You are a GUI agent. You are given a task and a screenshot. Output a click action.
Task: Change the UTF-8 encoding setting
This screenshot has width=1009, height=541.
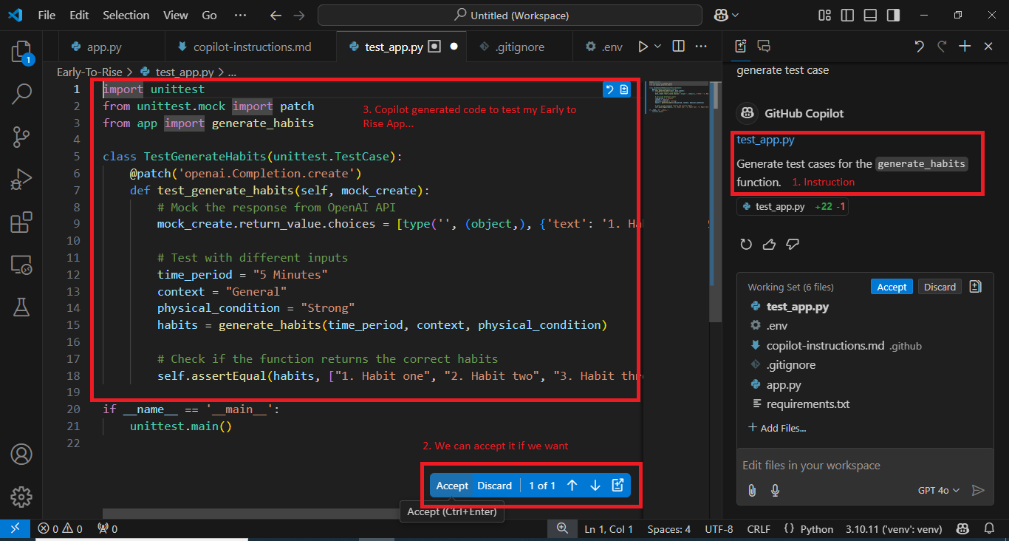(x=719, y=529)
